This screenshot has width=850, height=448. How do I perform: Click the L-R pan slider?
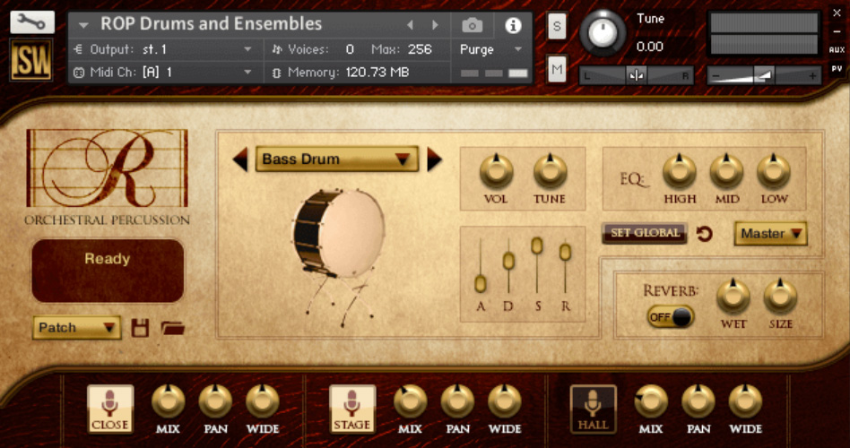pos(637,76)
